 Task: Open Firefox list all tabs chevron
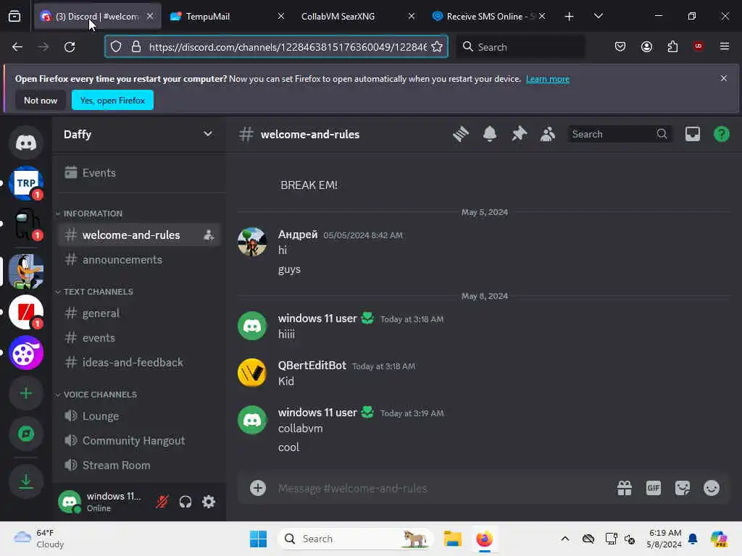[598, 16]
